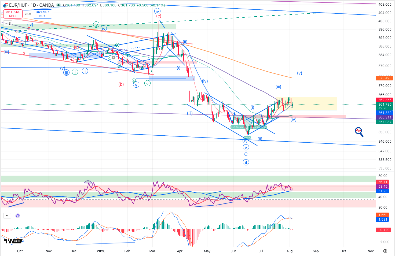Expand the legend showing 3 indicators

(x=8, y=23)
